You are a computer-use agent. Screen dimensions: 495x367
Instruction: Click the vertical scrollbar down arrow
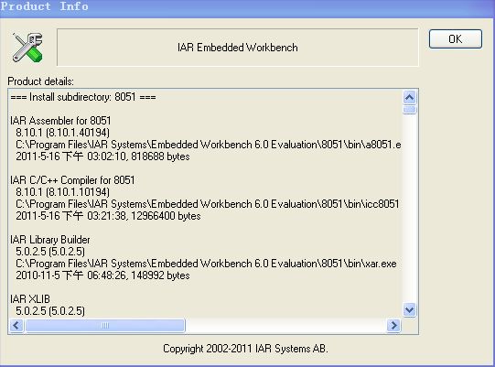(x=409, y=309)
